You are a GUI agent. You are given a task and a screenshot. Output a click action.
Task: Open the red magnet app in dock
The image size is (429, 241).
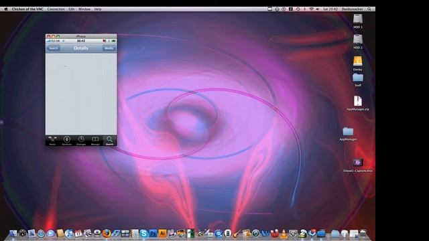[275, 234]
